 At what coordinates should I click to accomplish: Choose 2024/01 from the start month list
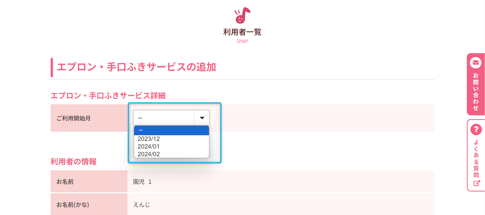pos(149,146)
